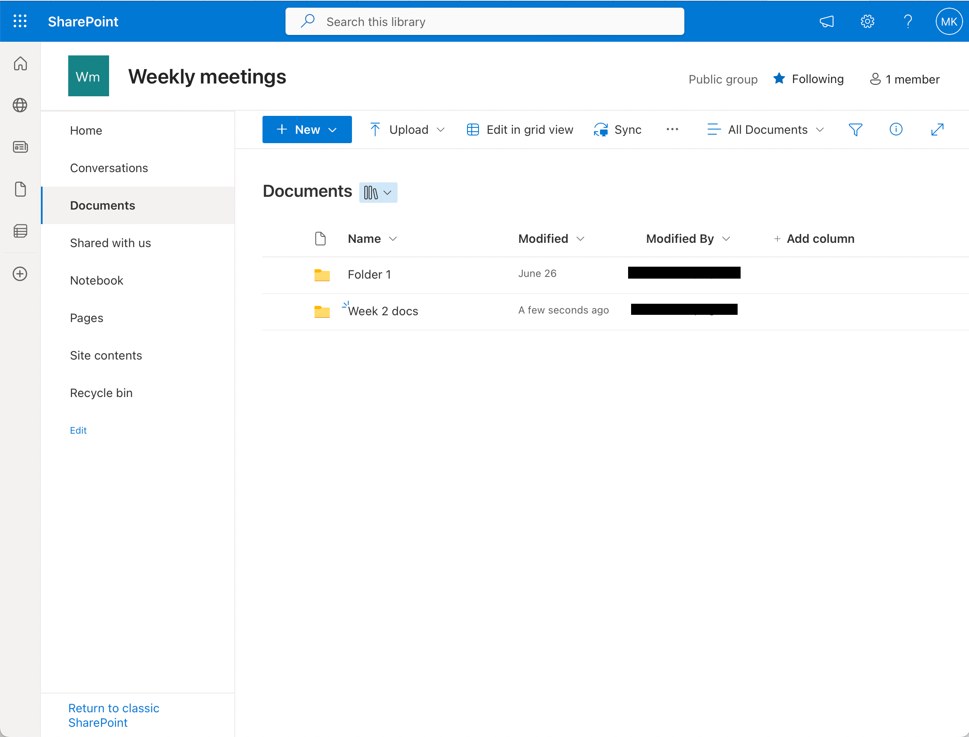This screenshot has width=969, height=737.
Task: Select Site contents in left navigation
Action: click(x=106, y=355)
